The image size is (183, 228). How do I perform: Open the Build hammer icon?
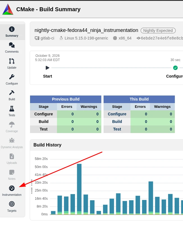[x=12, y=93]
